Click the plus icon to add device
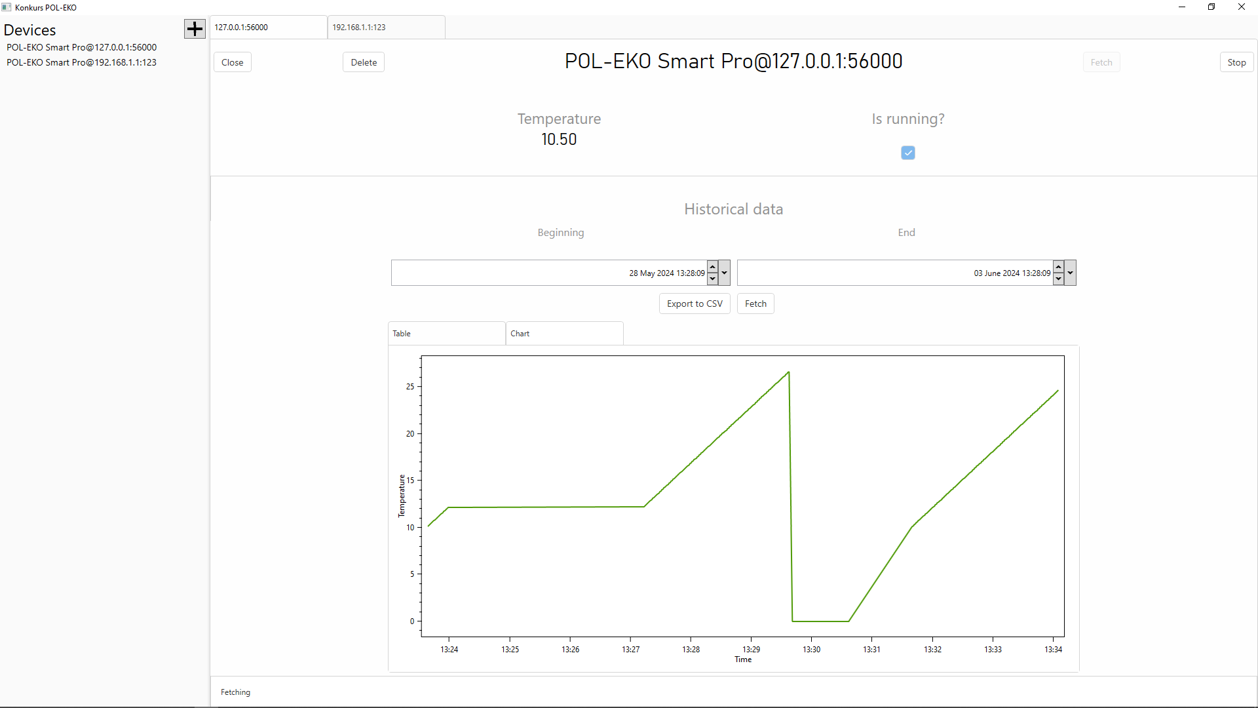This screenshot has width=1258, height=708. 195,29
